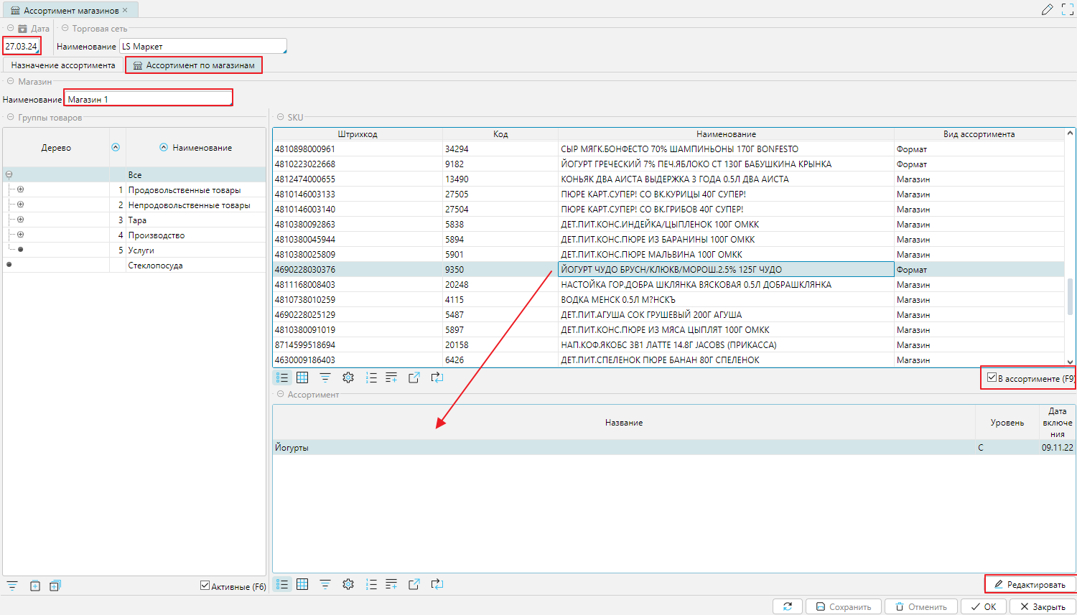The width and height of the screenshot is (1077, 615).
Task: Click the pencil edit icon in the top-right corner
Action: [x=1047, y=10]
